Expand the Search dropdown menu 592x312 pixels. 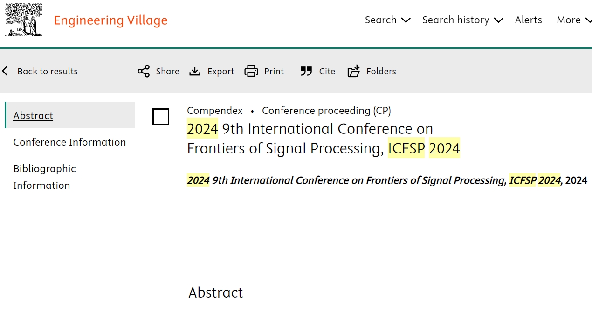tap(387, 20)
